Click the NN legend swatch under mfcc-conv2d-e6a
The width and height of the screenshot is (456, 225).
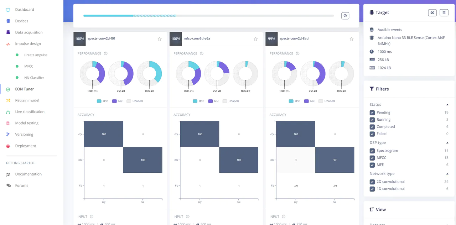pos(211,101)
